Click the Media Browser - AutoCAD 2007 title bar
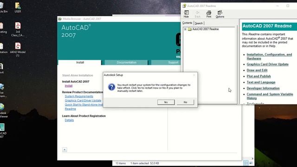The width and height of the screenshot is (297, 167). (x=119, y=19)
